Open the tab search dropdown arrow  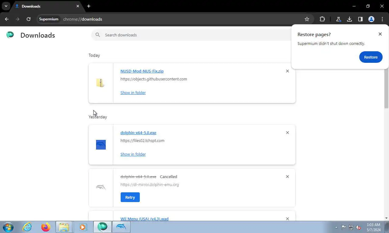coord(6,6)
